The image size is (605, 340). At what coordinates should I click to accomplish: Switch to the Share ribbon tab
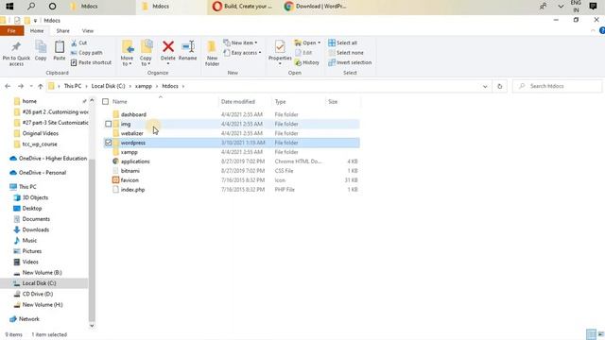click(63, 31)
